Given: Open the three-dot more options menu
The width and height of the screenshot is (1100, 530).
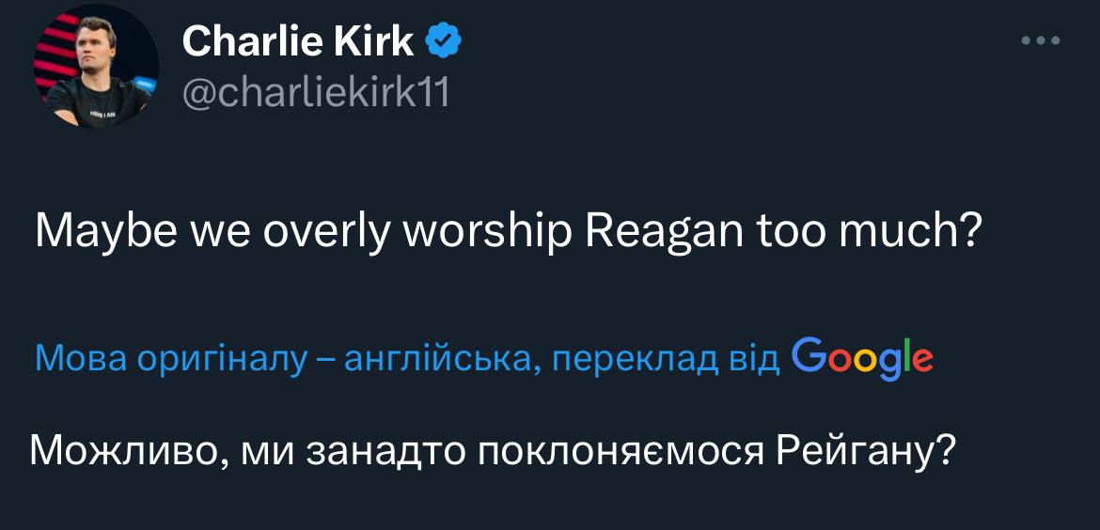Looking at the screenshot, I should (x=1042, y=41).
